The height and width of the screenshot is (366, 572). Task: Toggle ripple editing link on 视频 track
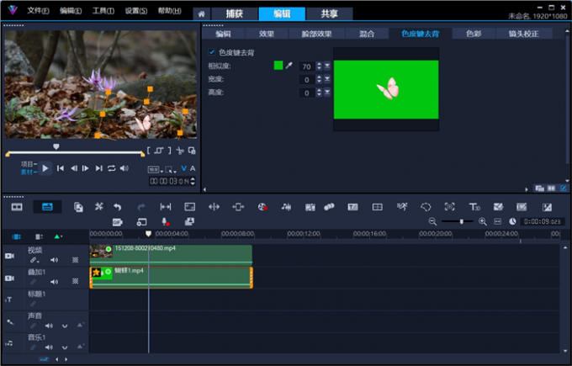click(x=34, y=260)
